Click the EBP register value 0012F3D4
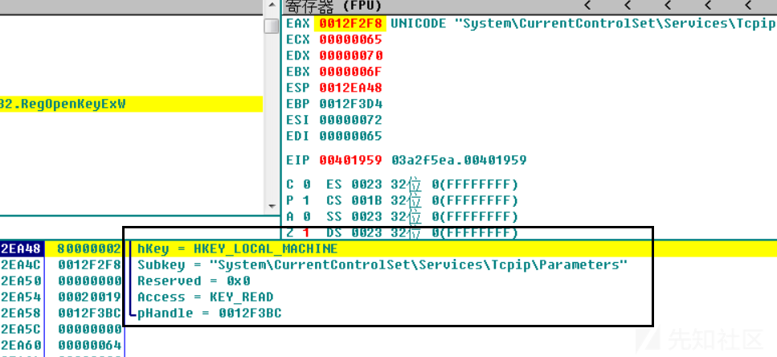Screen dimensions: 777x357 (x=351, y=105)
